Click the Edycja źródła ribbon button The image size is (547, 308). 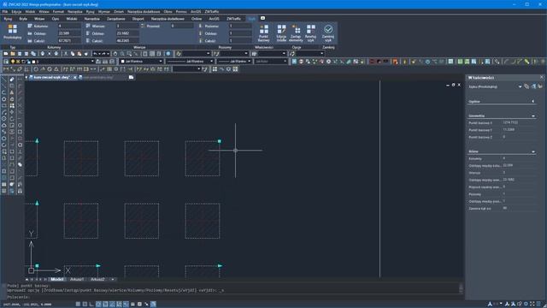(x=281, y=33)
